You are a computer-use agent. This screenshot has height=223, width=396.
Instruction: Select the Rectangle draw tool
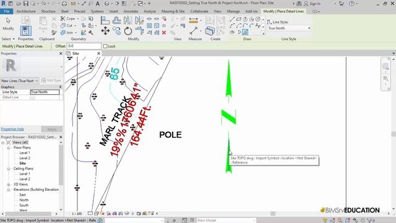239,19
